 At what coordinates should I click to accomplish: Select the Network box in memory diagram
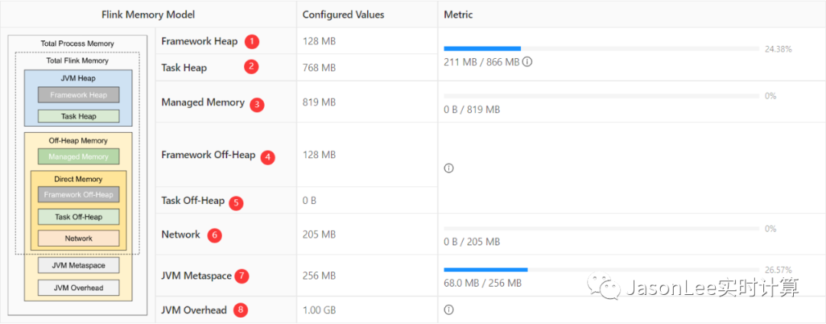[x=79, y=238]
